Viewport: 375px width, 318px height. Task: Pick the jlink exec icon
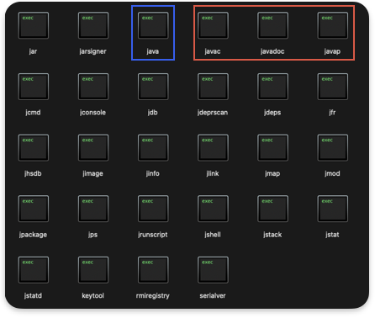[213, 147]
